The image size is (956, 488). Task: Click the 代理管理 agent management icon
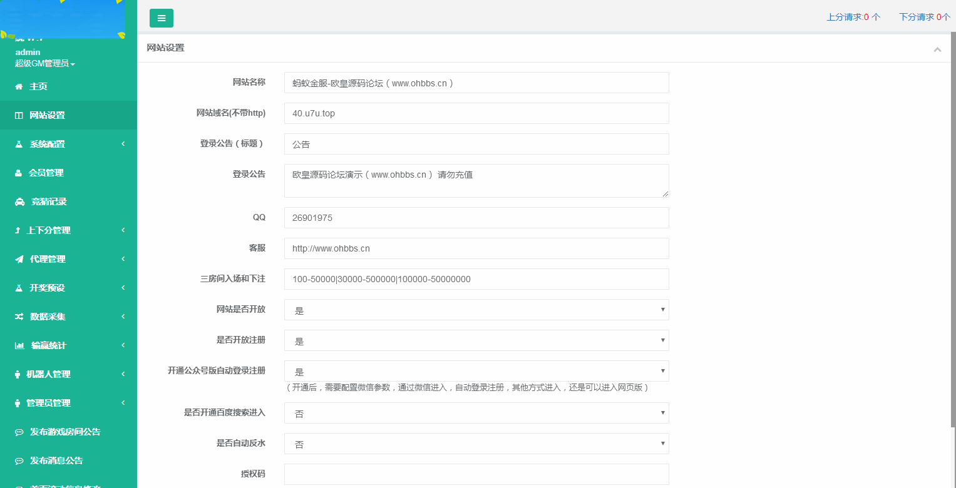[19, 259]
